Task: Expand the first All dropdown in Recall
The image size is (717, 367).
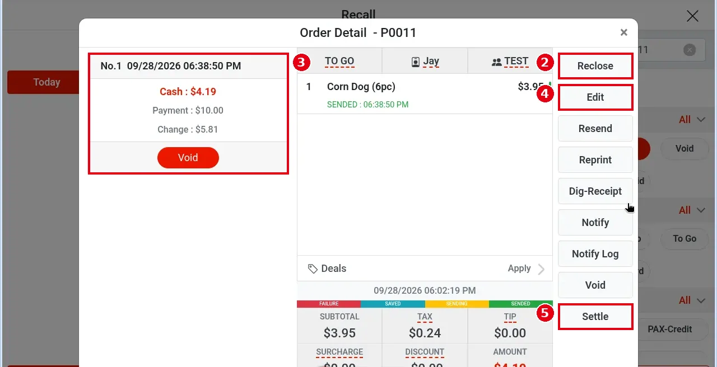Action: pyautogui.click(x=692, y=119)
